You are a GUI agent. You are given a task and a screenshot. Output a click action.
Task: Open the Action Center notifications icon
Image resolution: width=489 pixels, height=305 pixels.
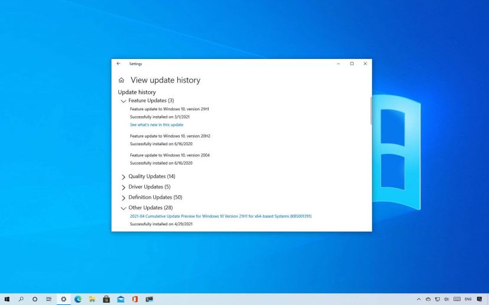pos(480,299)
